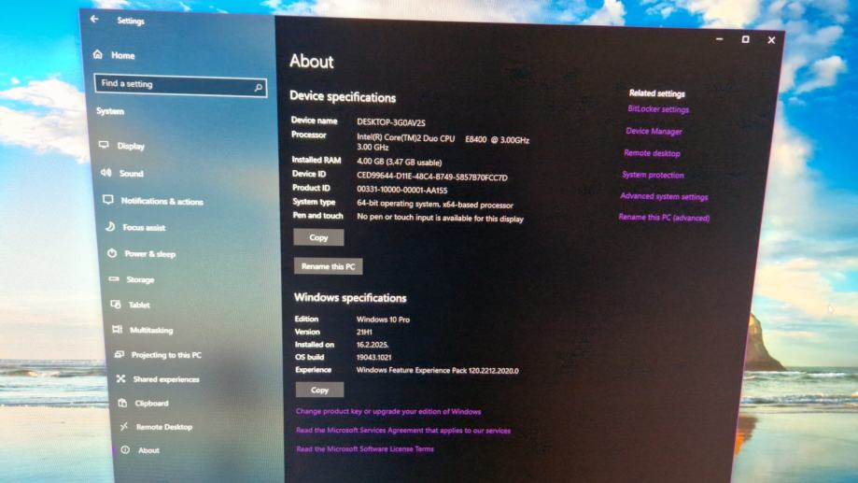Click the Notifications & actions icon
This screenshot has height=483, width=858.
(107, 200)
